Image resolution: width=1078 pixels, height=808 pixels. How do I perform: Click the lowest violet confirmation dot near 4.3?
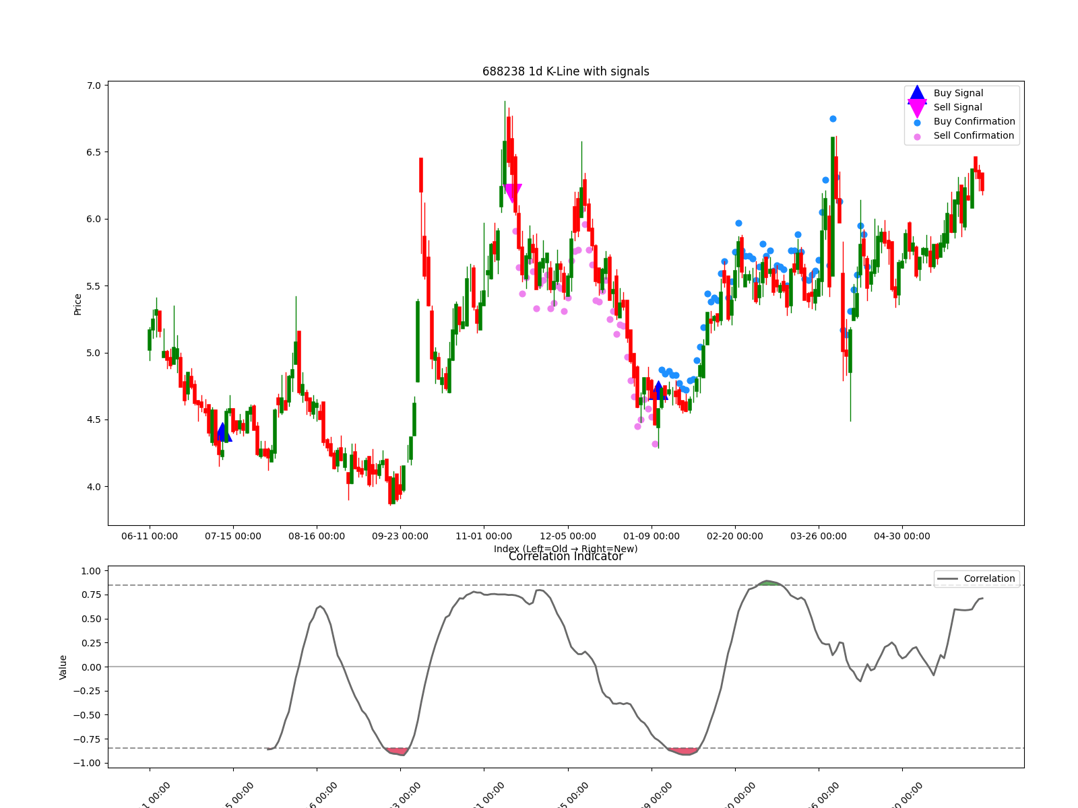click(655, 444)
